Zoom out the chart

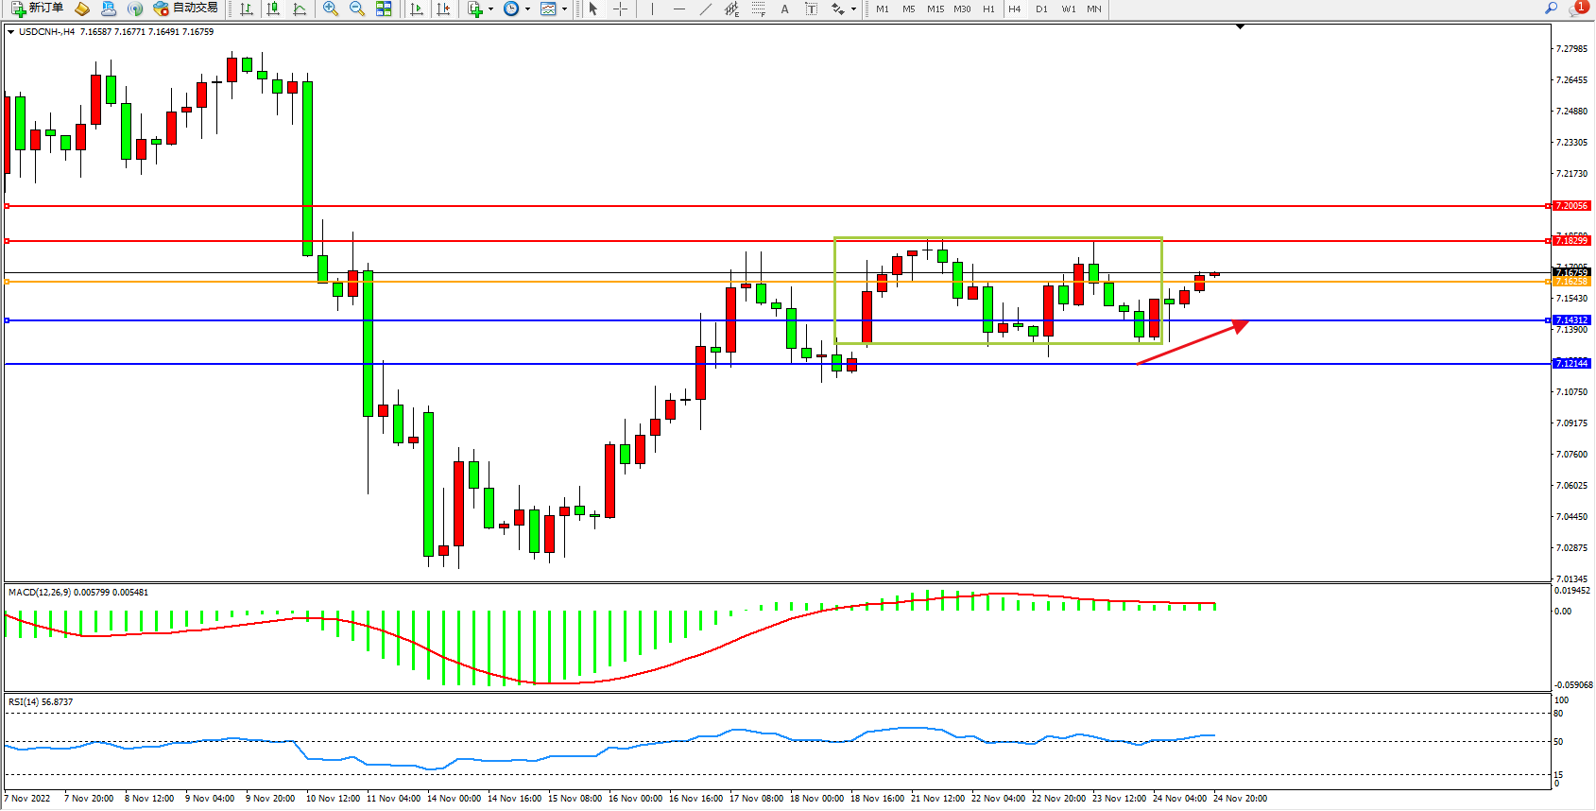coord(357,9)
